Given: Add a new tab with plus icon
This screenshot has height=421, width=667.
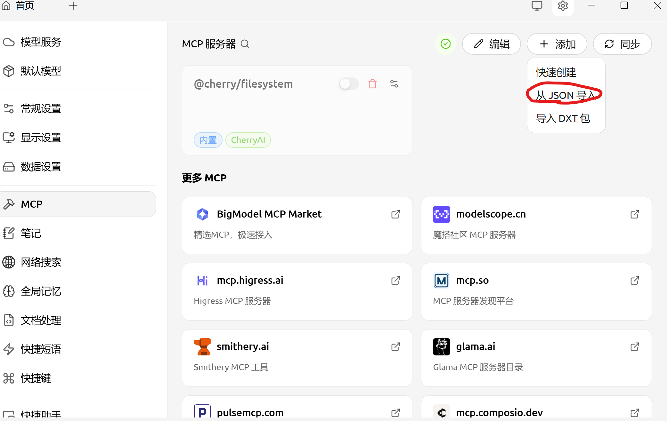Looking at the screenshot, I should coord(73,6).
